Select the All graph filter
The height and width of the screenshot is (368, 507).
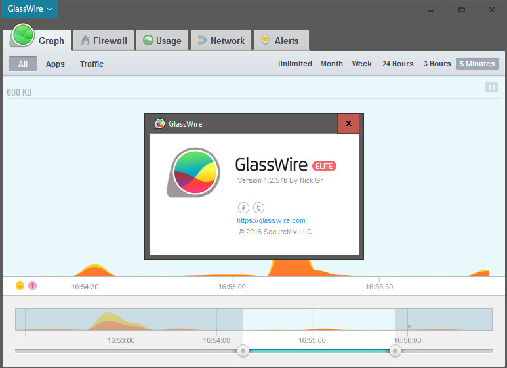click(x=23, y=64)
